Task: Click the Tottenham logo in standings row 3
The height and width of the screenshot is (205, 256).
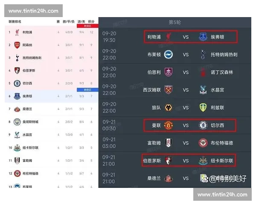Action: (17, 58)
